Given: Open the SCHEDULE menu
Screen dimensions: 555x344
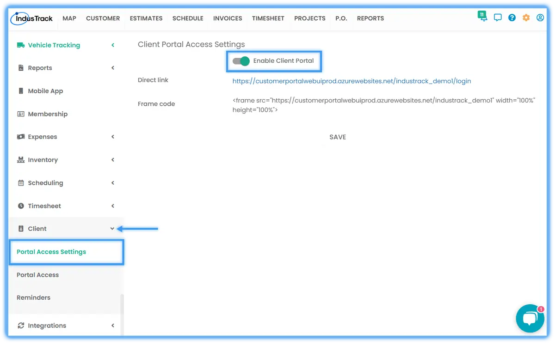Looking at the screenshot, I should (x=188, y=18).
